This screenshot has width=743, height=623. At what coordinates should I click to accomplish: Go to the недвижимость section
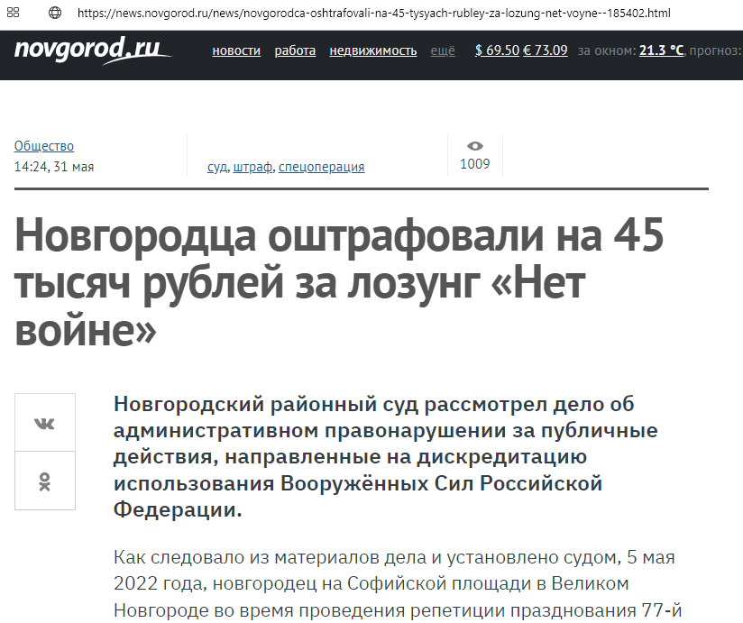(x=372, y=50)
